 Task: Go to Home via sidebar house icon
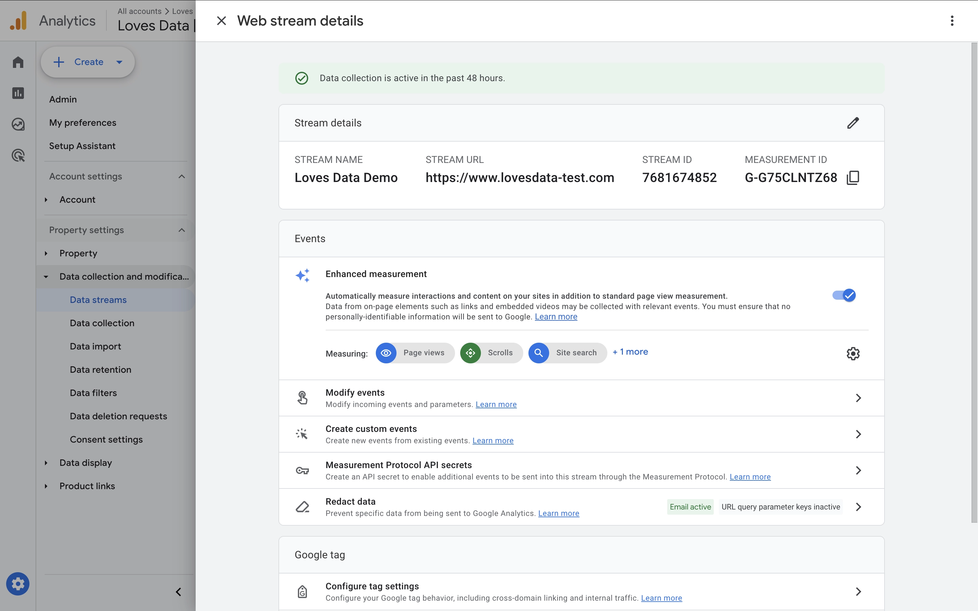point(18,62)
